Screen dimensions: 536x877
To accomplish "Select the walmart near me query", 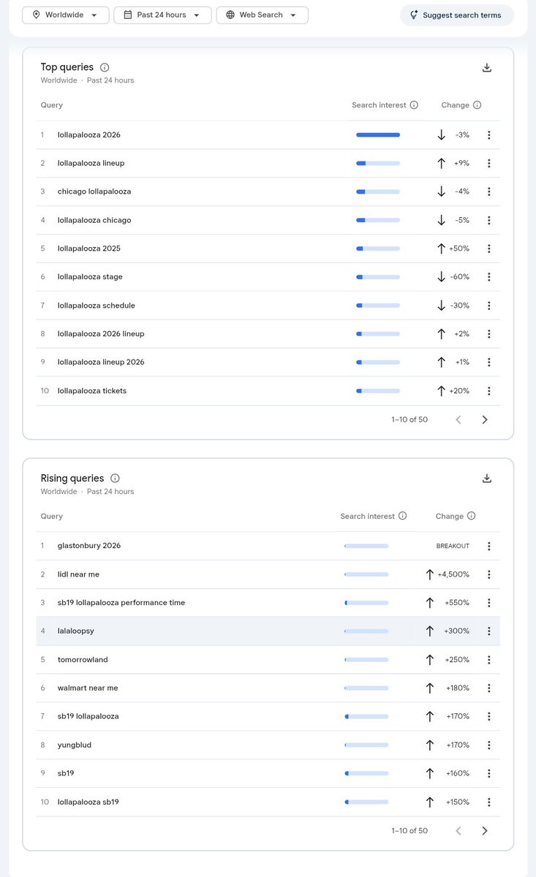I will click(x=88, y=688).
